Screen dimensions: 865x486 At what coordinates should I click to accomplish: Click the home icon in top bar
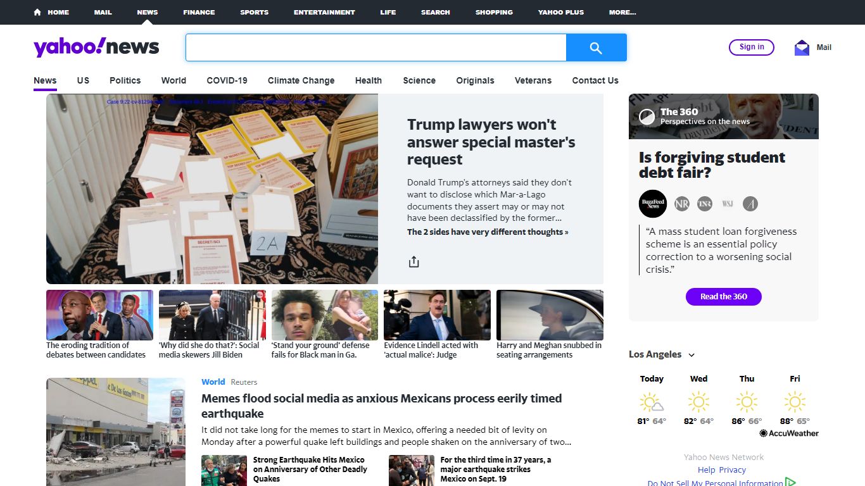[x=37, y=12]
